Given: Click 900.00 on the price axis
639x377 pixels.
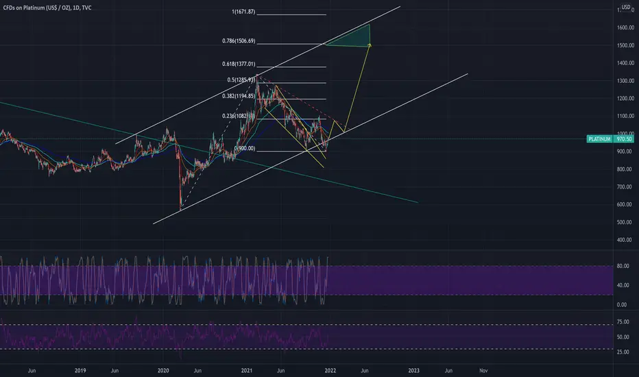Looking at the screenshot, I should [x=625, y=151].
